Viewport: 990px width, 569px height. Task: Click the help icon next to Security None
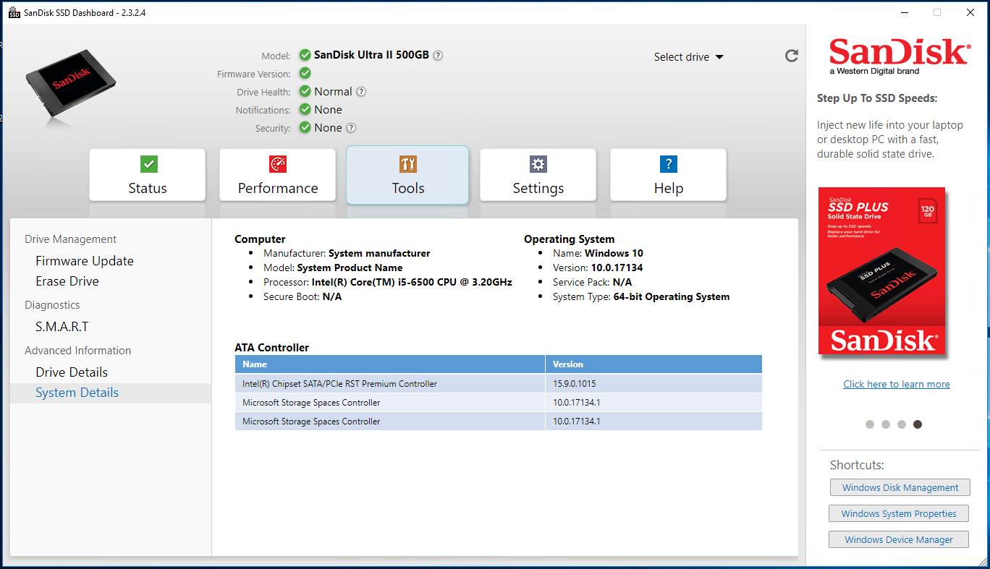coord(351,128)
